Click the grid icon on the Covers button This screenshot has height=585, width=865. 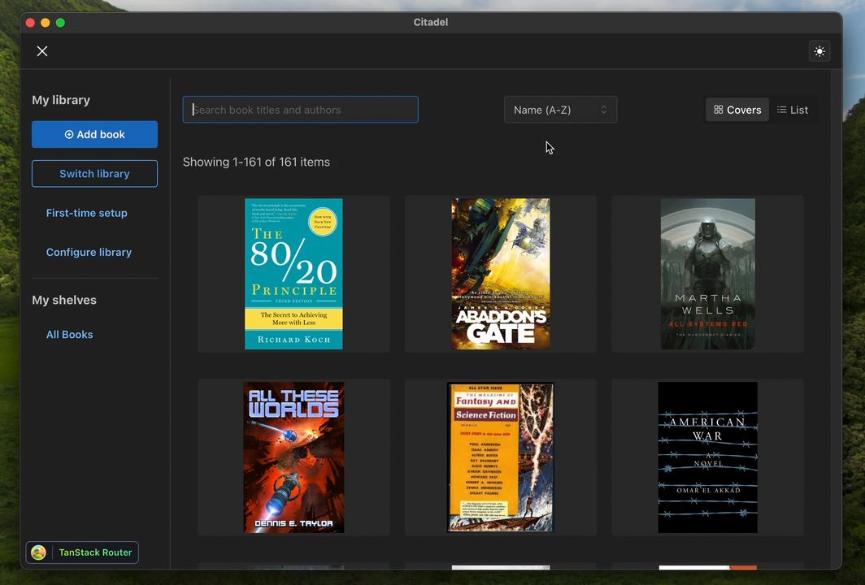[x=718, y=110]
